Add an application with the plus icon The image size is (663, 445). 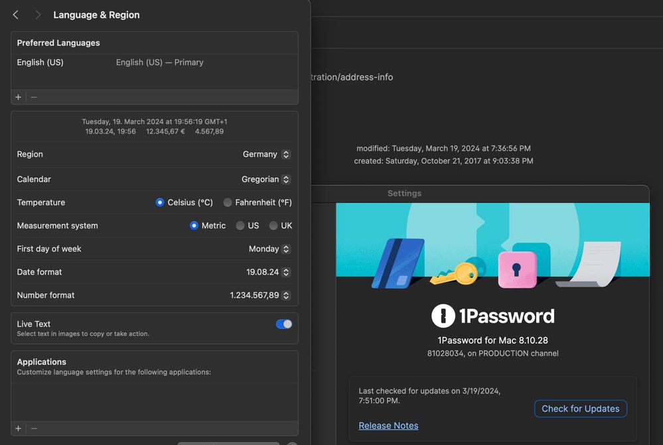click(x=18, y=428)
